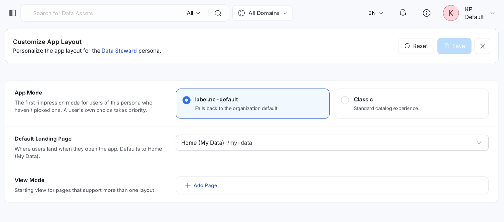Open the Data Steward persona link

click(x=119, y=51)
